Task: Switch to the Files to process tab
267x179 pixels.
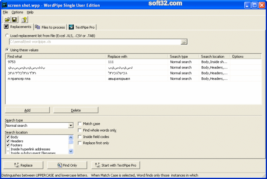Action: click(50, 27)
